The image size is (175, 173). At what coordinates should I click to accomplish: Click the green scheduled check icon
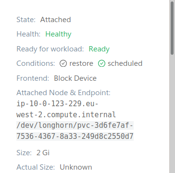coord(101,63)
